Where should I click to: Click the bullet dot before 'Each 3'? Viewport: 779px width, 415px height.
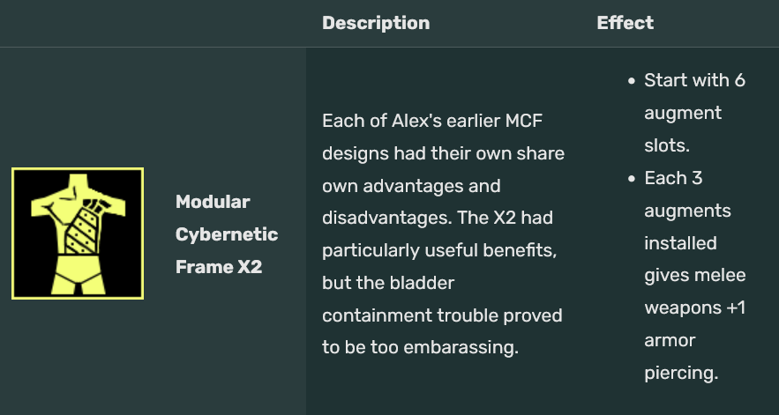(x=632, y=179)
